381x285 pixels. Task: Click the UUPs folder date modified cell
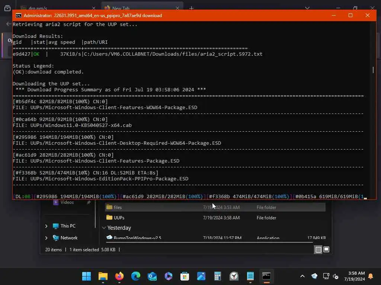[x=221, y=217]
